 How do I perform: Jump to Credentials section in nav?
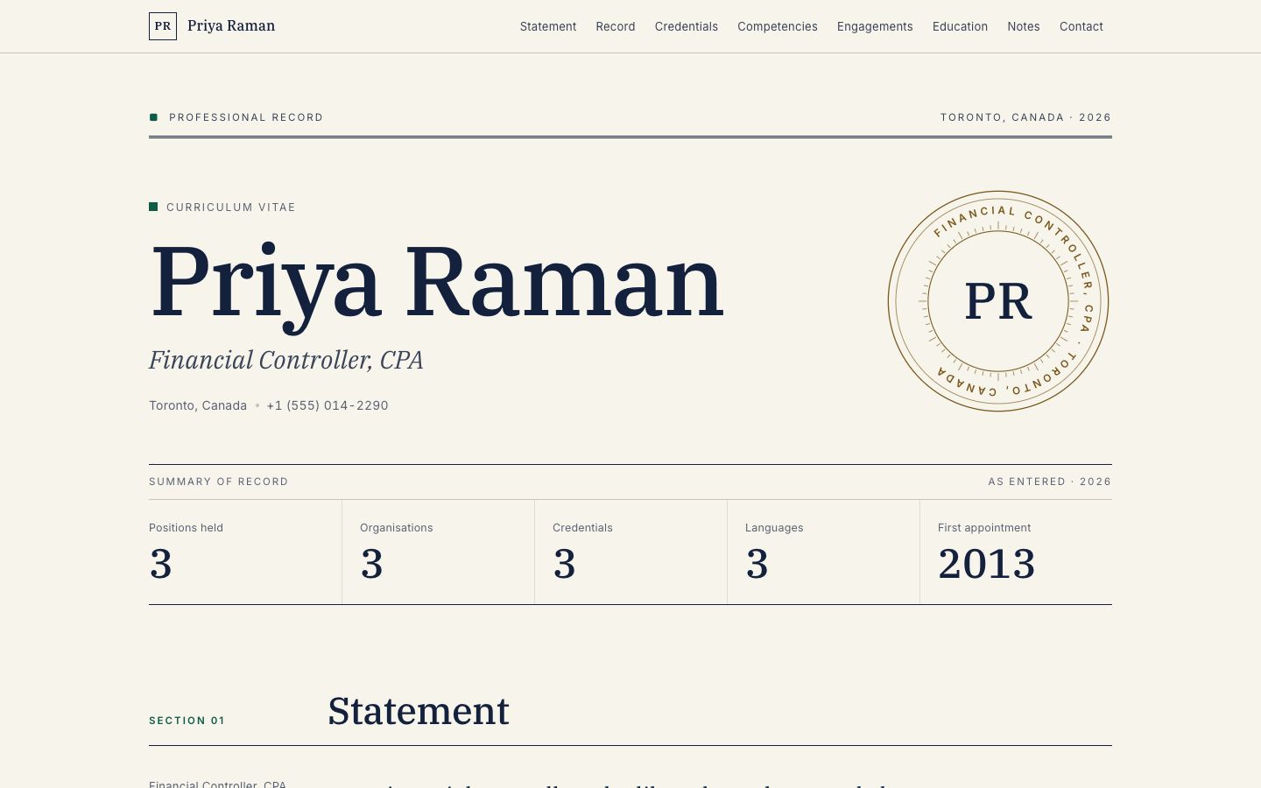point(687,26)
